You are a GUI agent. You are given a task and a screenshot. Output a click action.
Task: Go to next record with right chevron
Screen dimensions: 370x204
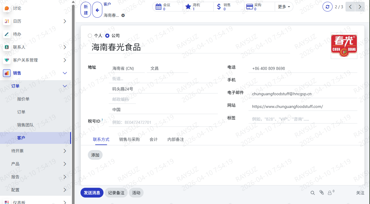360,6
